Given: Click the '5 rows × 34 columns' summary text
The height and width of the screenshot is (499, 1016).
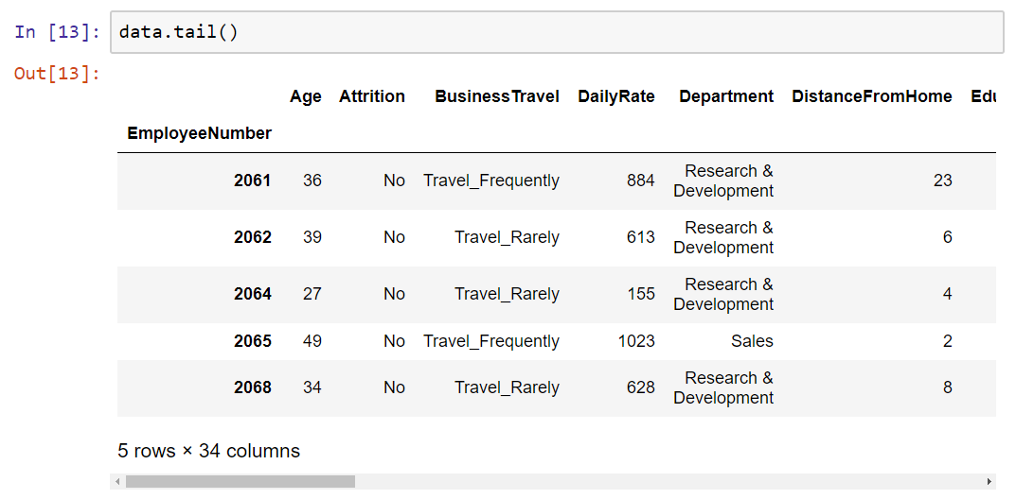Looking at the screenshot, I should [x=208, y=451].
